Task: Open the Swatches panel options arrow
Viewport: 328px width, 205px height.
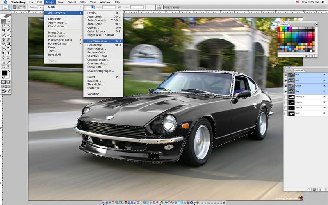Action: coord(316,25)
